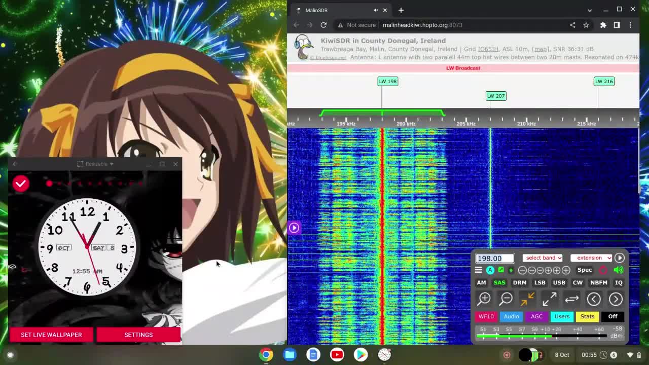Click the third minus step button
Screen dimensions: 649x365
(540, 270)
